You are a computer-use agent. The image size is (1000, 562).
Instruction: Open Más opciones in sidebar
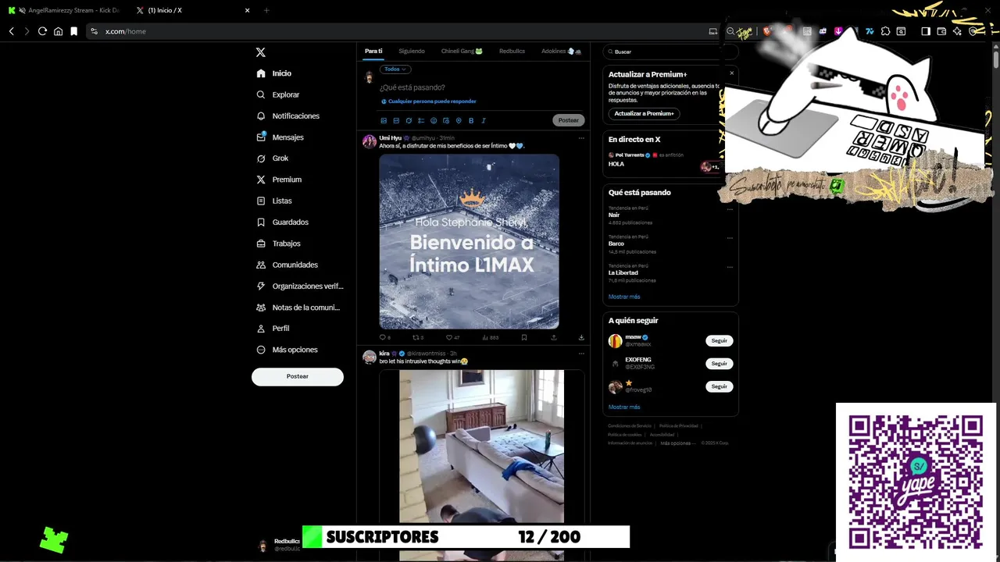[287, 350]
